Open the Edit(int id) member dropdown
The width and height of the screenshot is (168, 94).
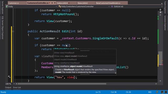[162, 7]
